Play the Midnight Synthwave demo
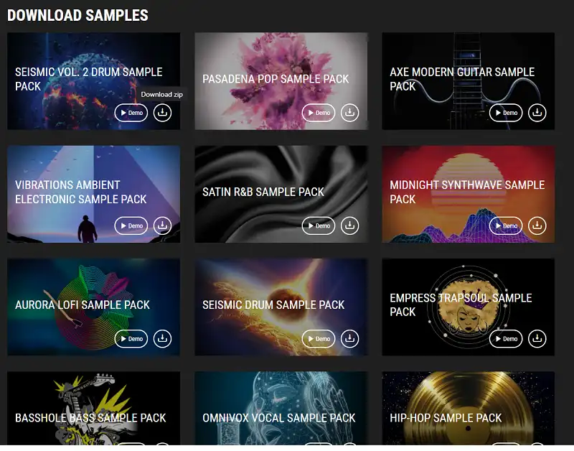574x451 pixels. 506,225
